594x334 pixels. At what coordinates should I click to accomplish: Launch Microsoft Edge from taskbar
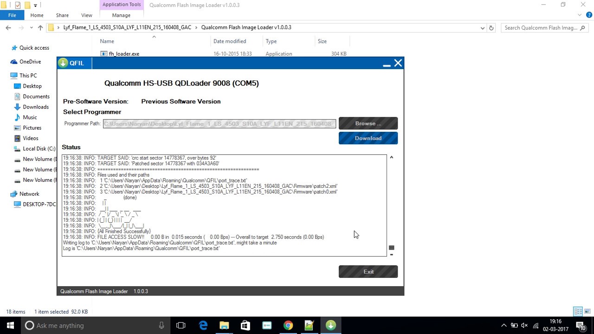pyautogui.click(x=203, y=326)
